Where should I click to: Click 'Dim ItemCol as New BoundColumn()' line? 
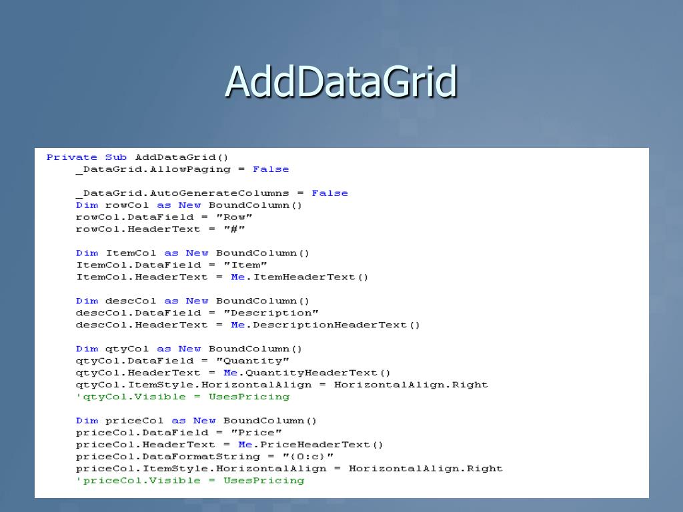[x=193, y=253]
